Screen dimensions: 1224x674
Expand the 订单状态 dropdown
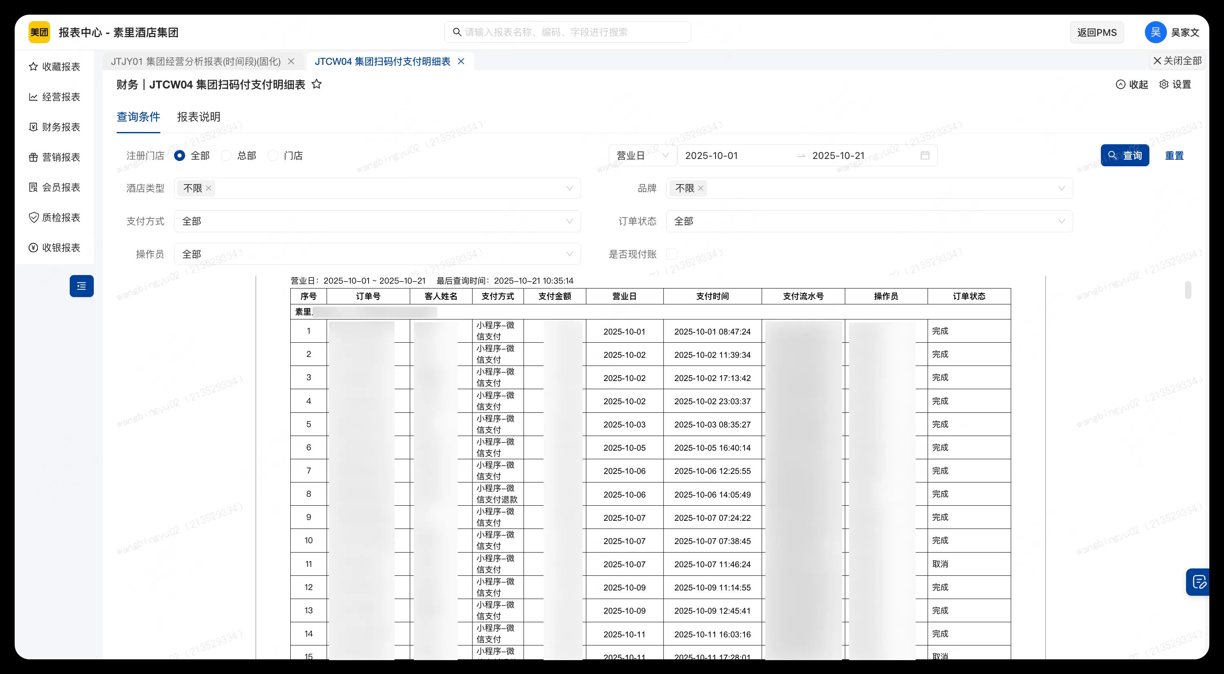pyautogui.click(x=870, y=221)
